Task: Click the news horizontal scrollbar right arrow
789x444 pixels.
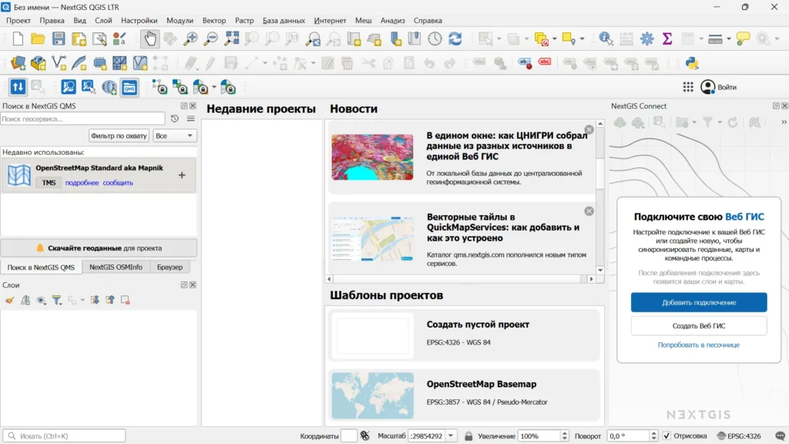Action: 591,279
